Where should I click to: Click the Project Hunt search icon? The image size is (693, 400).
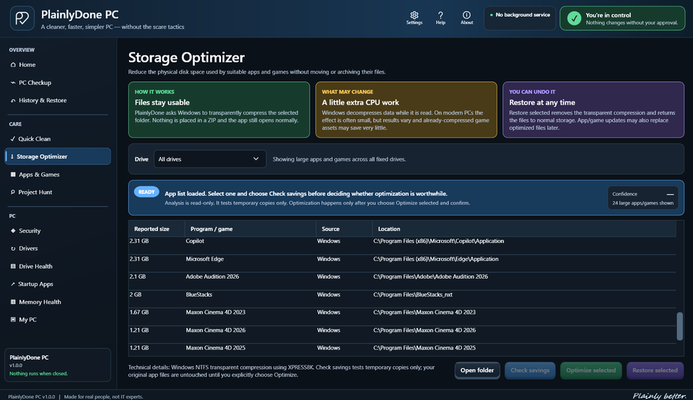(13, 192)
